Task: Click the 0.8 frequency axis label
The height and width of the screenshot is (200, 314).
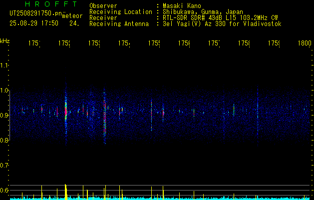Action: [4, 140]
